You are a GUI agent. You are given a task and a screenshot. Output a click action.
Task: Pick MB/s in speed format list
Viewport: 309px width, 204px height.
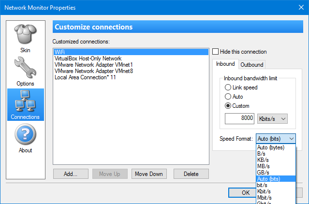[x=264, y=166]
